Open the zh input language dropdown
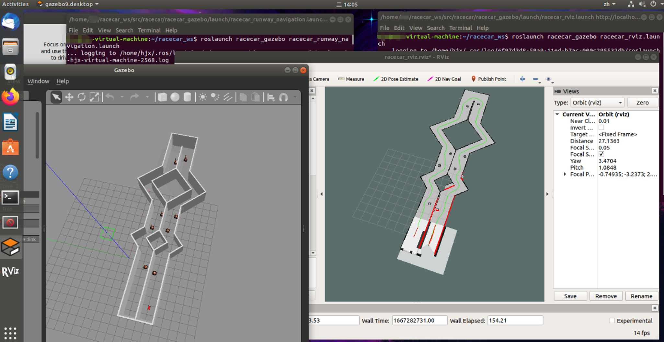 point(609,4)
